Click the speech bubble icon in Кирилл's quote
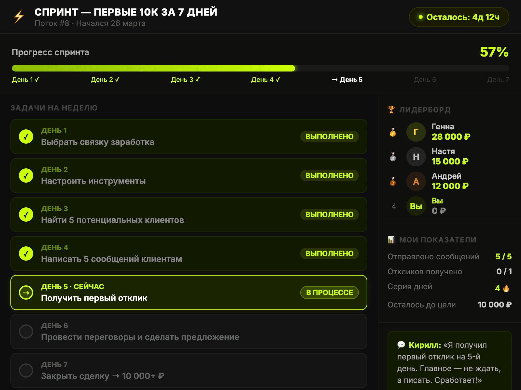The height and width of the screenshot is (390, 521). click(401, 345)
